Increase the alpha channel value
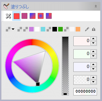The image size is (102, 101). 93,77
